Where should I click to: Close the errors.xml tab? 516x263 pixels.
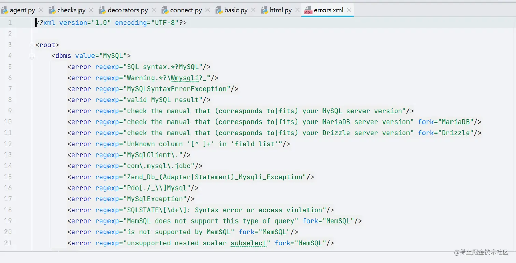(349, 10)
